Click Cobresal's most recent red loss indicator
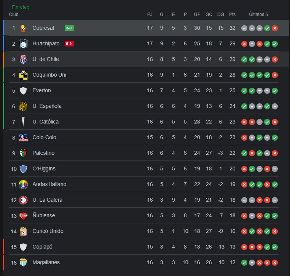The height and width of the screenshot is (276, 290). 275,28
